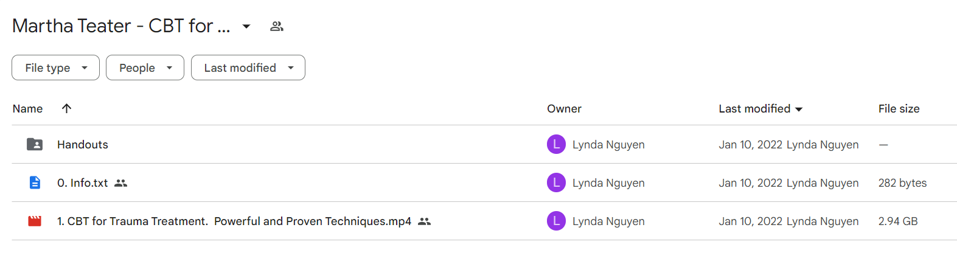This screenshot has height=278, width=957.
Task: Sort by the Name column header
Action: [x=27, y=109]
